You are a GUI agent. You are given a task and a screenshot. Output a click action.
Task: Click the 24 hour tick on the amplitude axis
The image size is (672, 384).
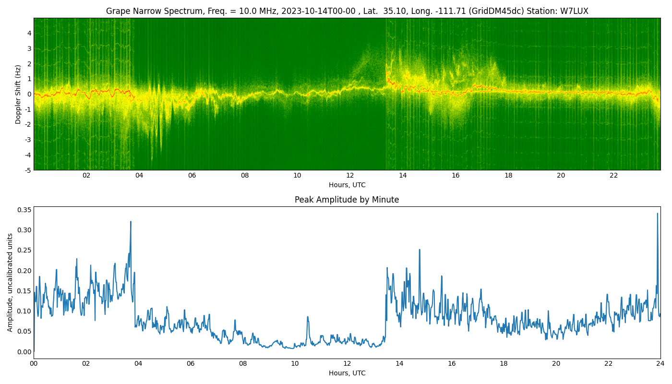(660, 364)
